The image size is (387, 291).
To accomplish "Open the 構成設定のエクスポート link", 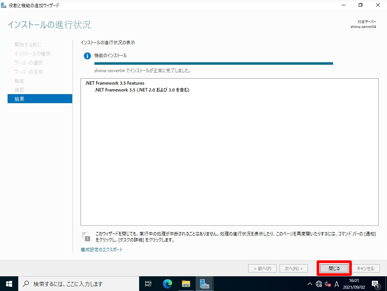I will (x=101, y=249).
